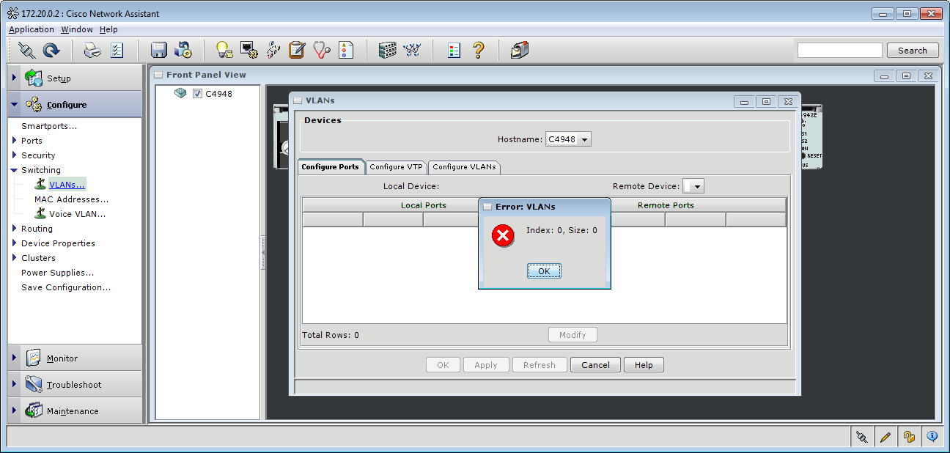Open the Application menu
Image resolution: width=950 pixels, height=453 pixels.
point(32,29)
